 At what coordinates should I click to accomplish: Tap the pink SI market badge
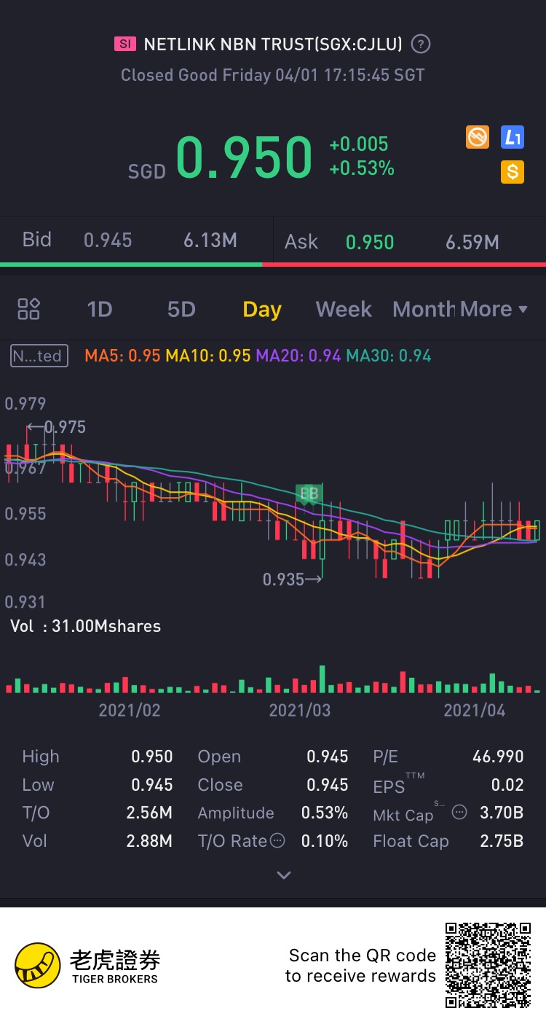pos(125,44)
